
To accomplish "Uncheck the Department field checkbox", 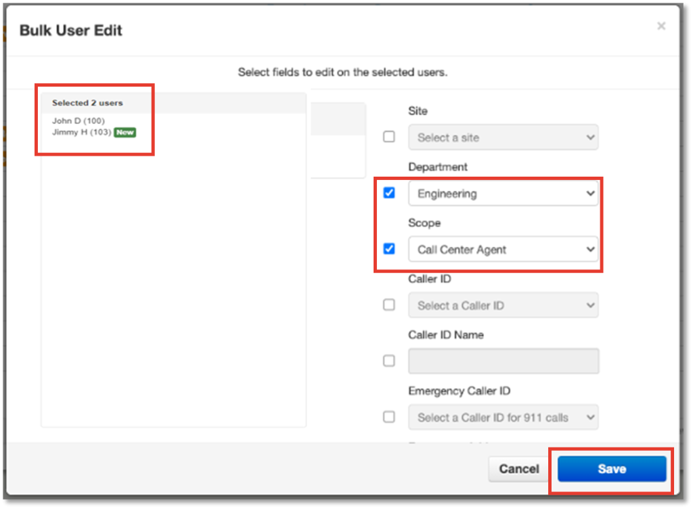I will [389, 193].
